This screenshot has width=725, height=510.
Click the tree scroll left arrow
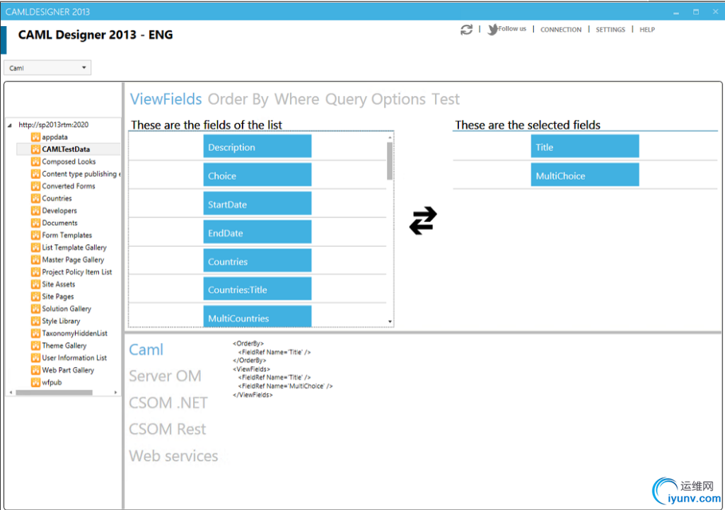click(11, 393)
